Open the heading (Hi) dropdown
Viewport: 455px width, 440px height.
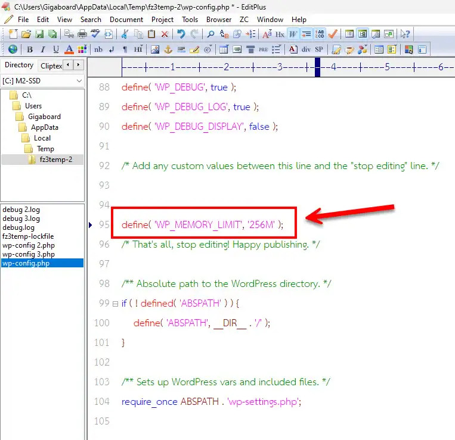click(x=138, y=49)
